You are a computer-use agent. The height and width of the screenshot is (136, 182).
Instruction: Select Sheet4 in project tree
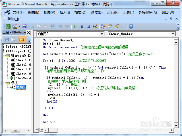(21, 74)
